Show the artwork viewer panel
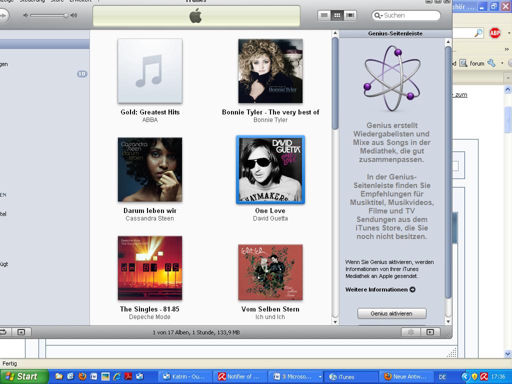This screenshot has height=384, width=512. click(21, 332)
